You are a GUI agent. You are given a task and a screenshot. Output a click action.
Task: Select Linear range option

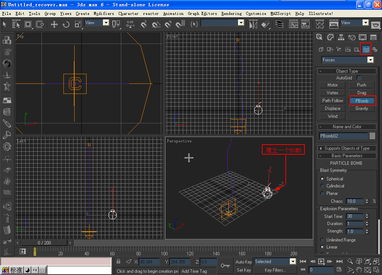pyautogui.click(x=322, y=247)
